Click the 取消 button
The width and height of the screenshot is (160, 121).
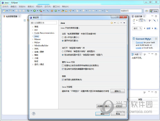click(x=118, y=114)
